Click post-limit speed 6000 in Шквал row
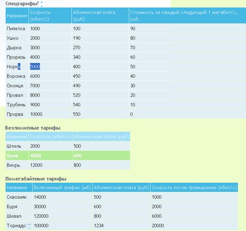The height and width of the screenshot is (231, 246). click(x=157, y=216)
